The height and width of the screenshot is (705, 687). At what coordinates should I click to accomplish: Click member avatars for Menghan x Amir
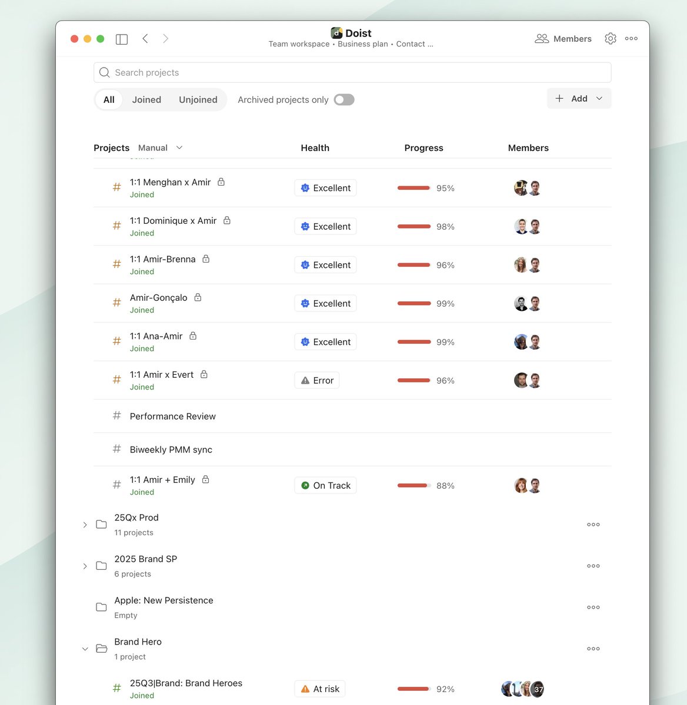click(528, 188)
